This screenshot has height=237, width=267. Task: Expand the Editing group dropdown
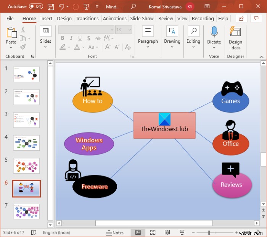pos(193,47)
